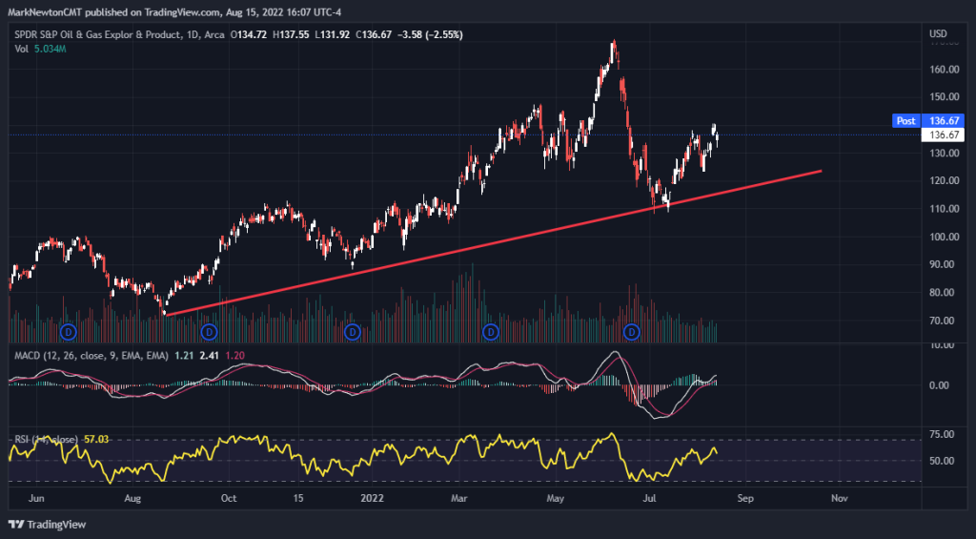Click the 100.00 price axis label
The width and height of the screenshot is (976, 539).
tap(945, 237)
